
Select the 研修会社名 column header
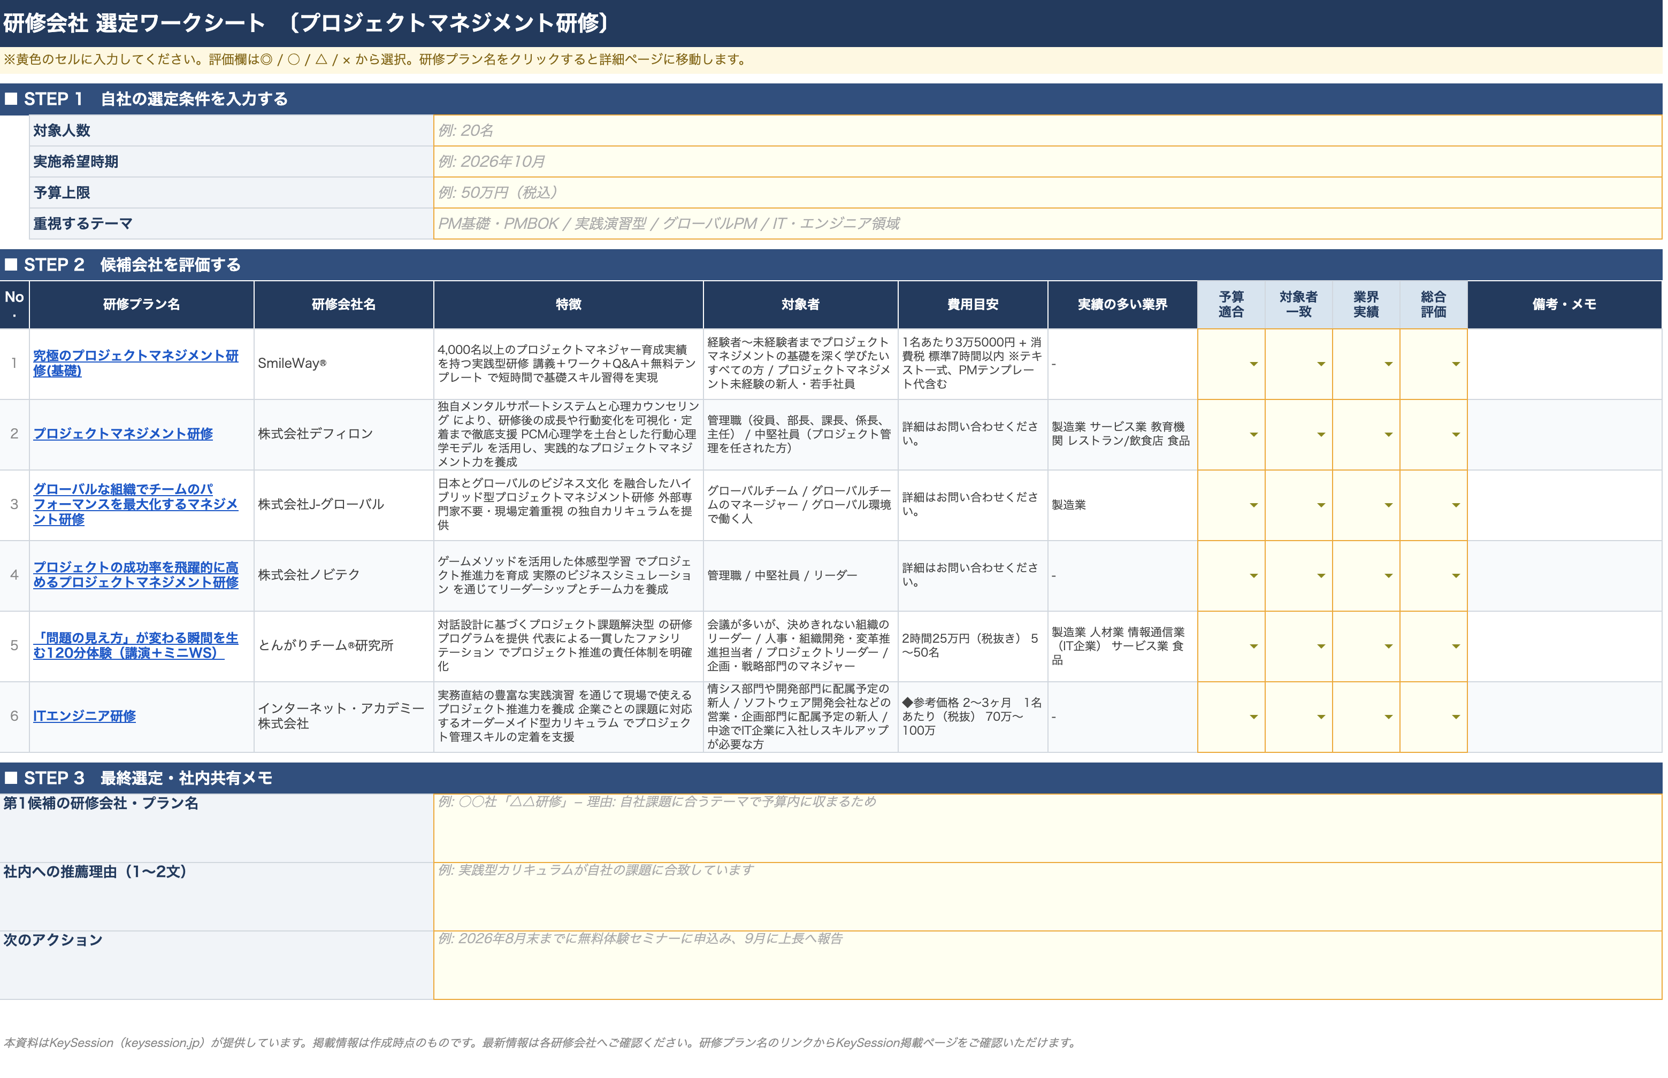[344, 305]
